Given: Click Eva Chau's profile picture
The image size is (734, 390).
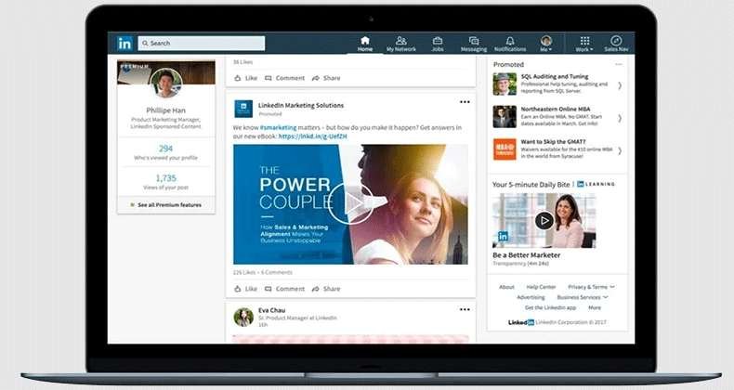Looking at the screenshot, I should pyautogui.click(x=243, y=317).
